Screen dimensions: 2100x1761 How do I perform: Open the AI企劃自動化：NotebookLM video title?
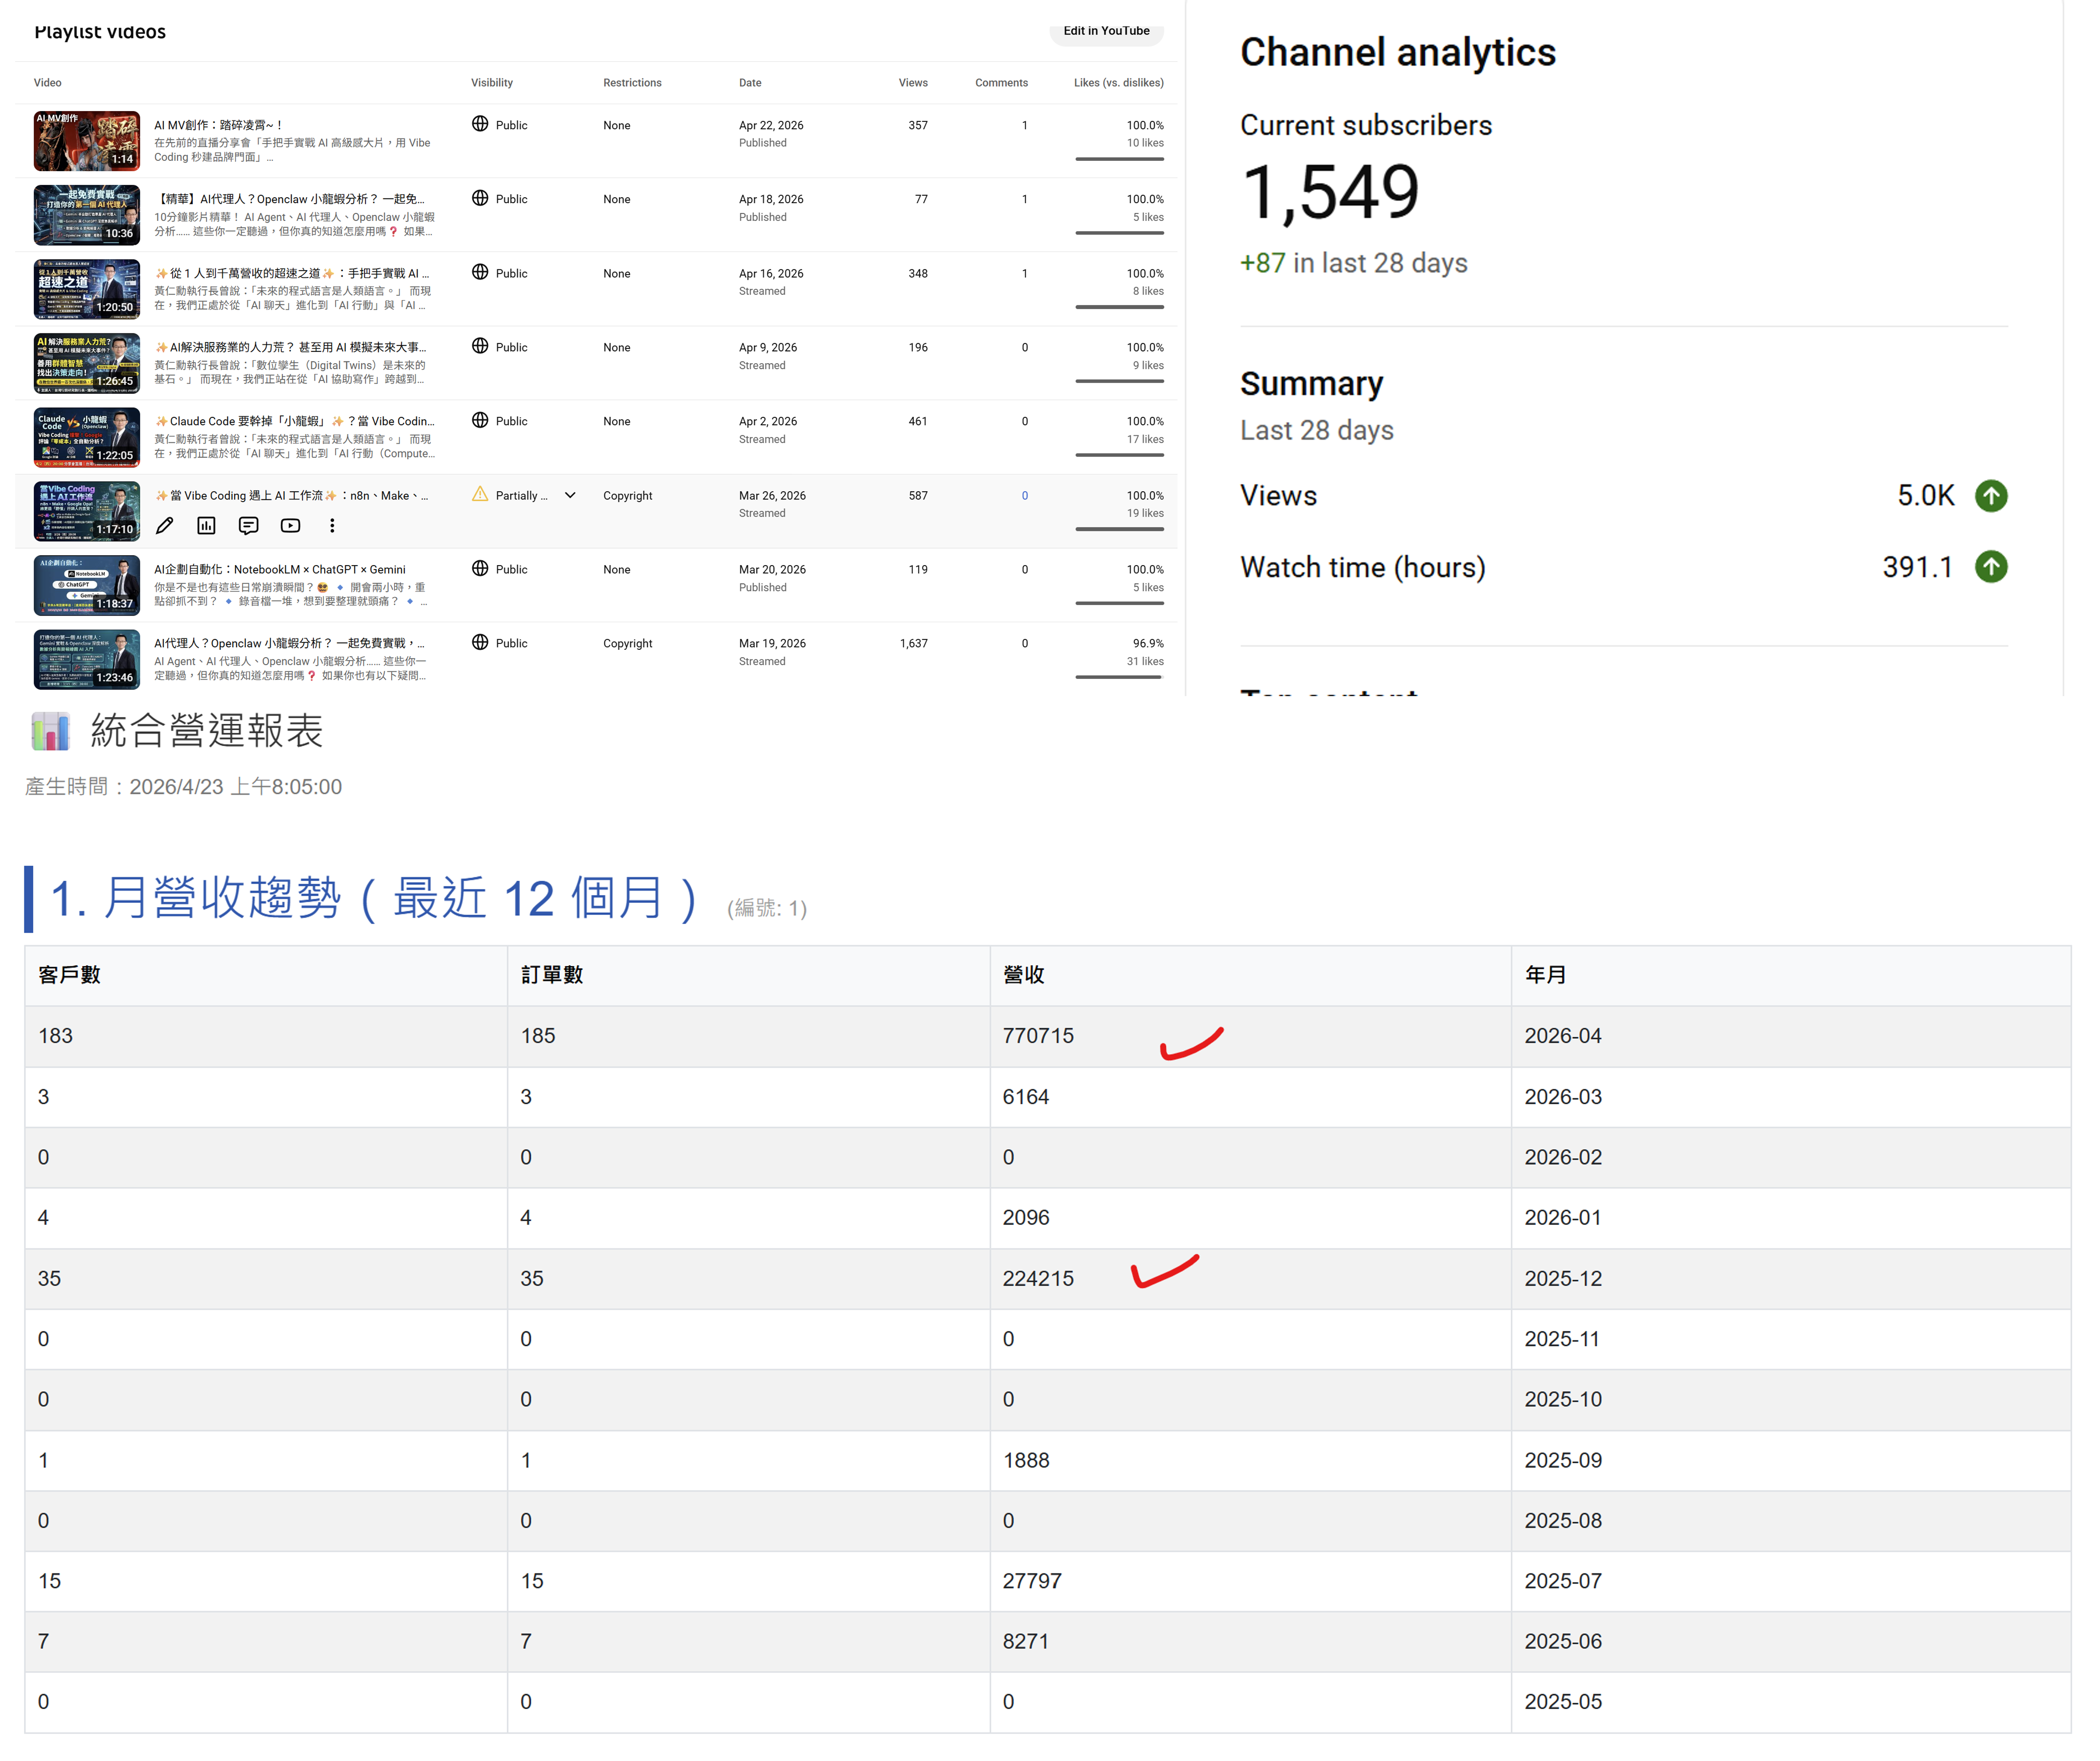pyautogui.click(x=280, y=570)
